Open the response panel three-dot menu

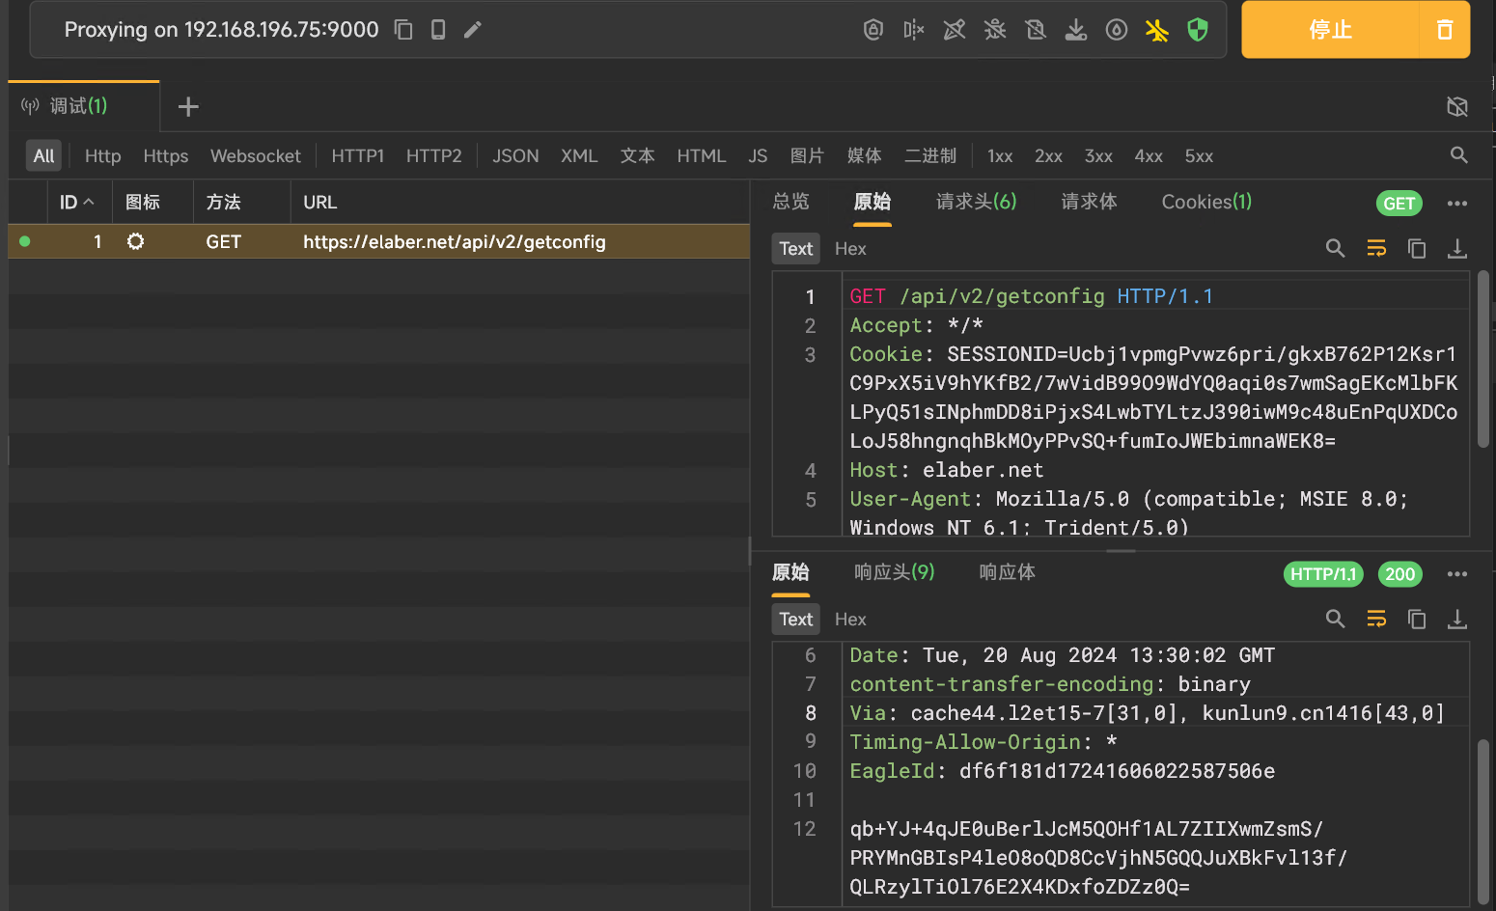[1456, 574]
